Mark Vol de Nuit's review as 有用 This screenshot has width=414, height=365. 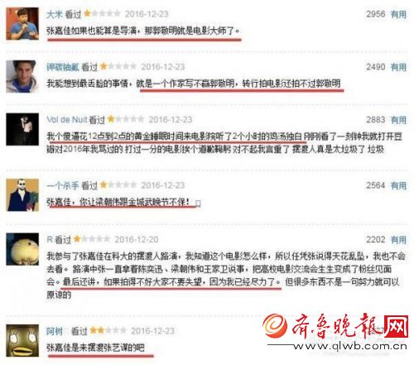click(398, 119)
